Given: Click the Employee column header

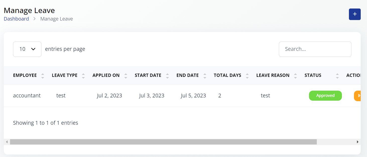Looking at the screenshot, I should (x=25, y=75).
